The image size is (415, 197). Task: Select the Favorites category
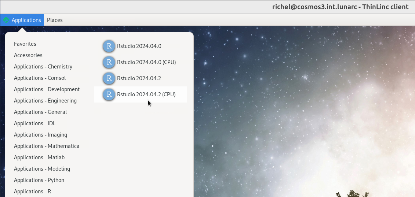point(25,44)
